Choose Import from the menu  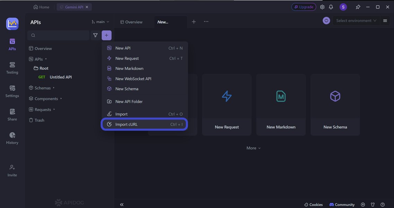[x=145, y=114]
